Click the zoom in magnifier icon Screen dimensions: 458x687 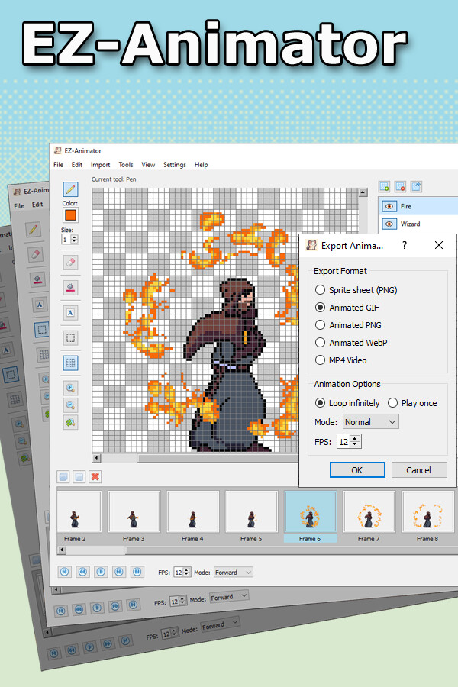[70, 388]
